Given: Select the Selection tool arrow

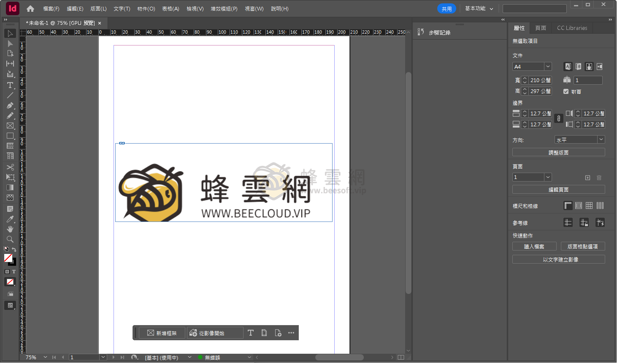Looking at the screenshot, I should pos(10,33).
